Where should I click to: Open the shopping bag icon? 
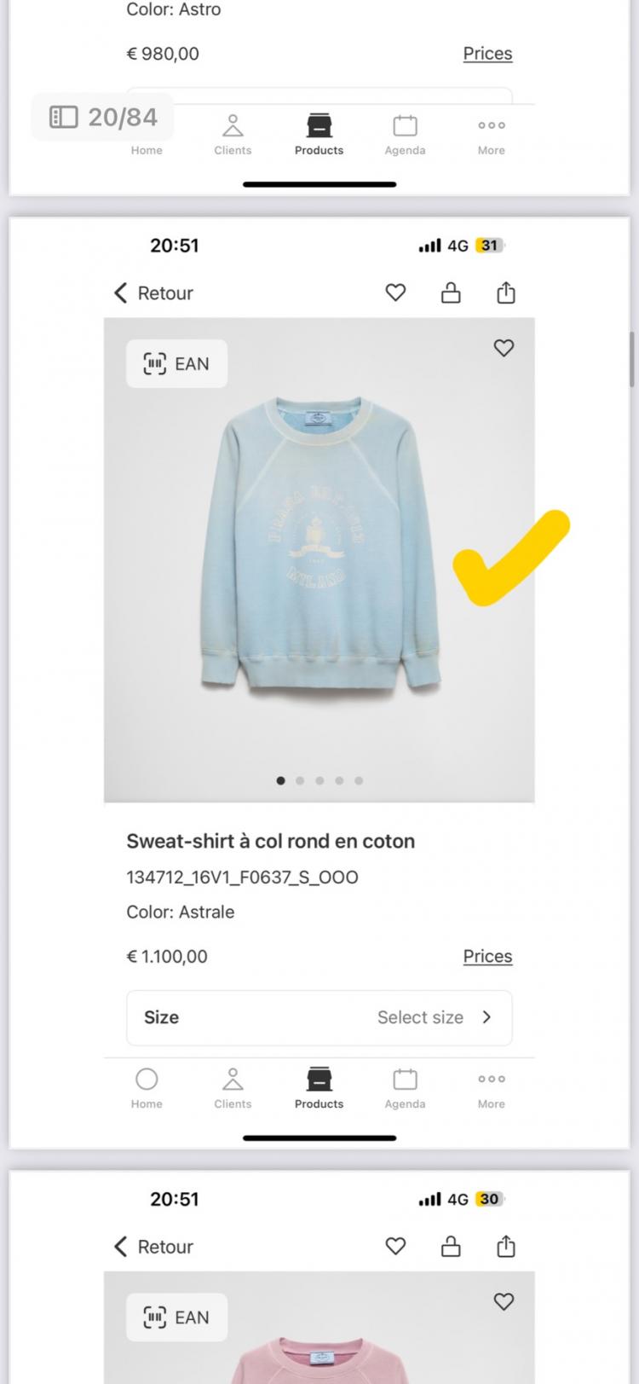pos(451,292)
